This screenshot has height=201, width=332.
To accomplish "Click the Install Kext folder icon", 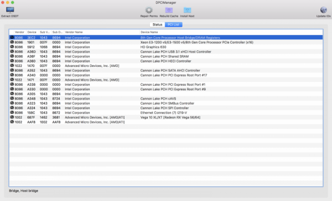I will click(187, 10).
